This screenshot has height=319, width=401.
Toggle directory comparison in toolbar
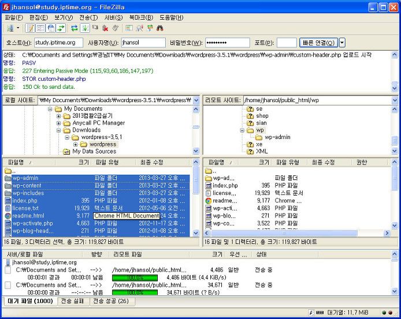tap(140, 28)
